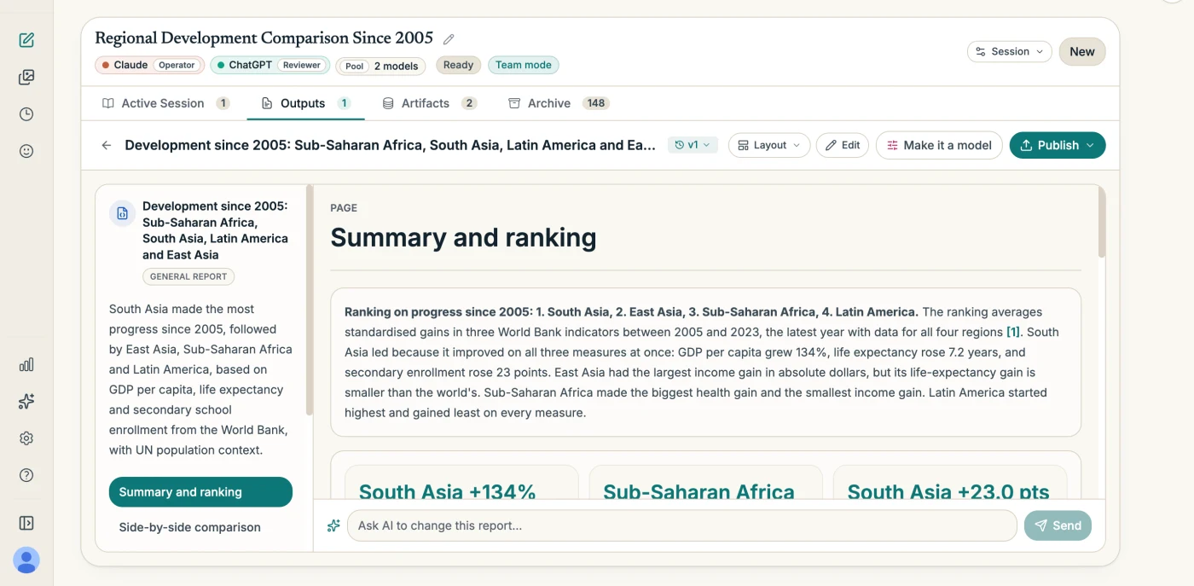Viewport: 1194px width, 586px height.
Task: Click the report document icon in side panel
Action: pyautogui.click(x=122, y=213)
